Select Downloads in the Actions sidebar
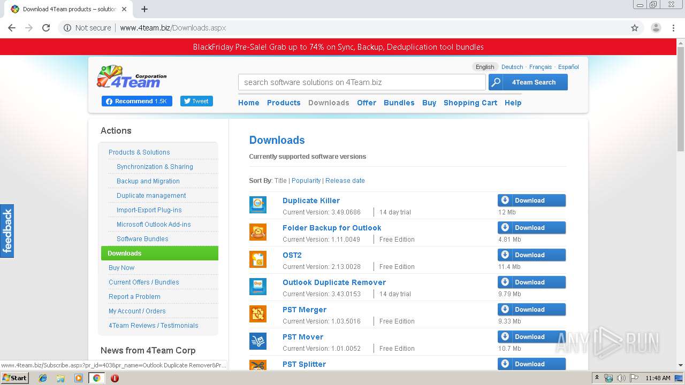Viewport: 685px width, 385px height. pos(159,253)
